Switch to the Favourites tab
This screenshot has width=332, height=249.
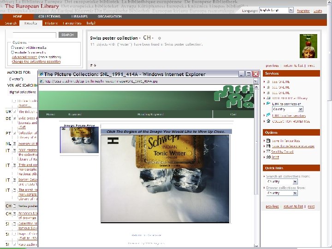pyautogui.click(x=72, y=23)
